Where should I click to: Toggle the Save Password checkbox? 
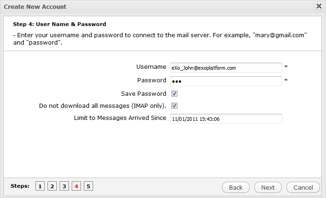[174, 93]
